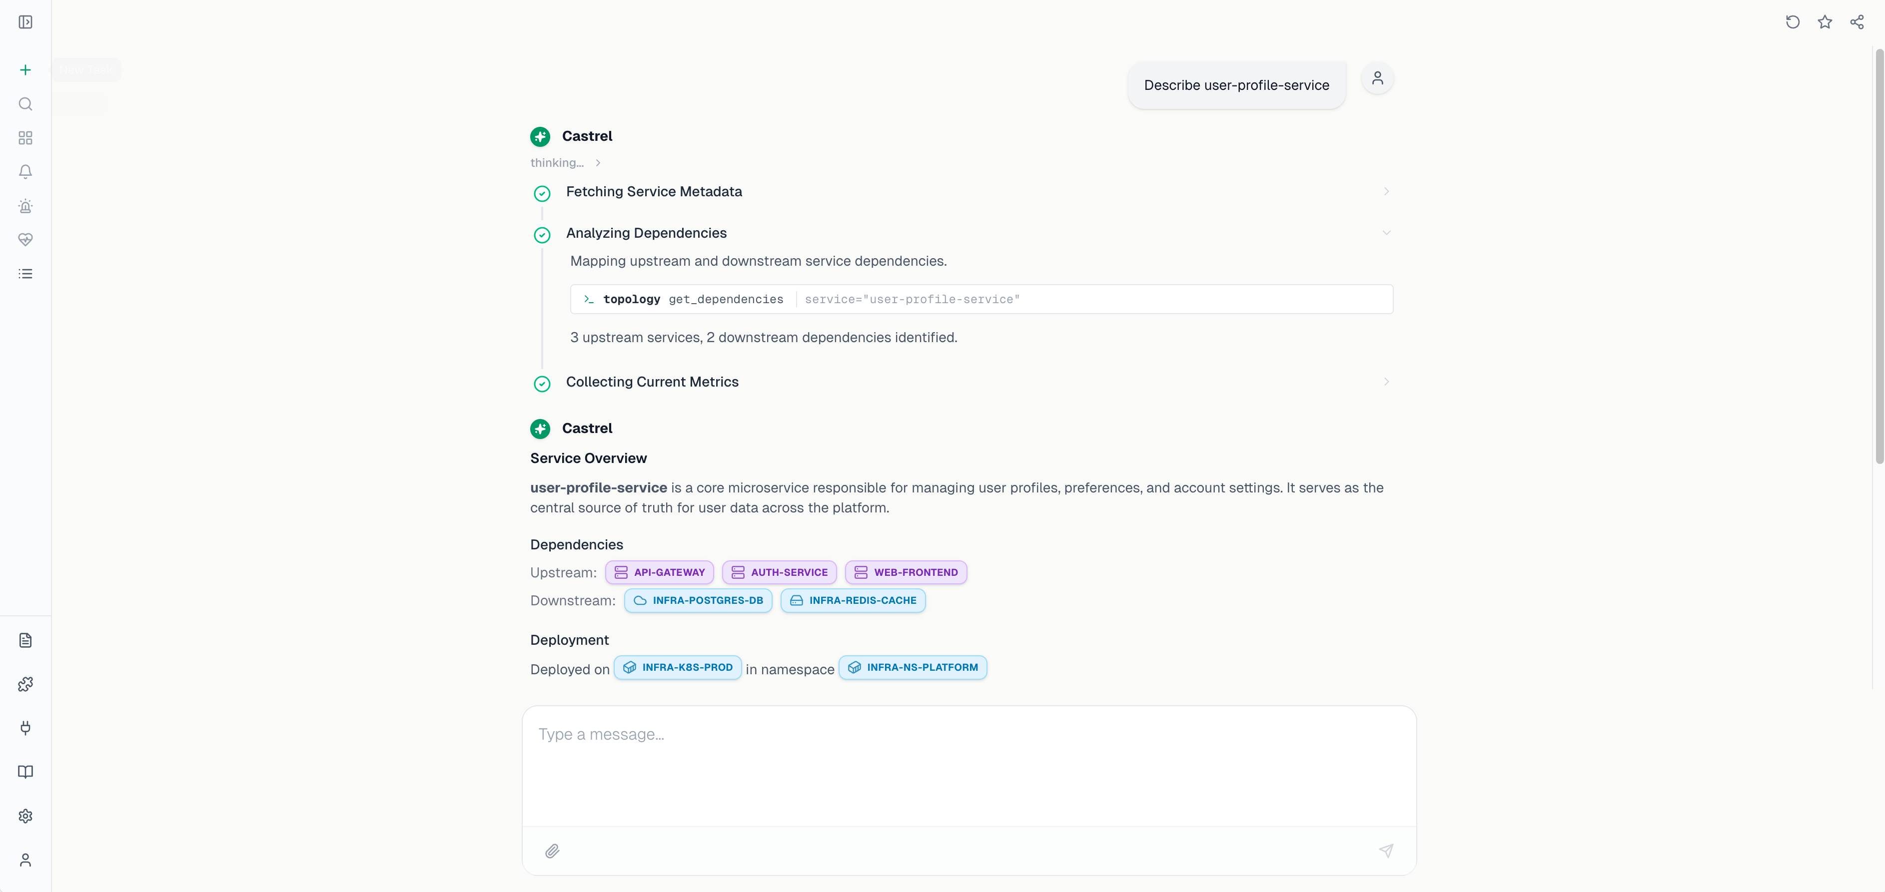Open the integrations plug icon

click(25, 728)
